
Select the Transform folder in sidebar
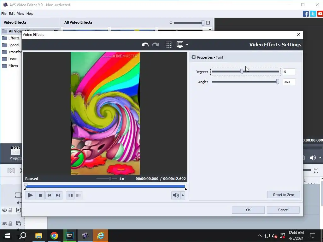(12, 52)
